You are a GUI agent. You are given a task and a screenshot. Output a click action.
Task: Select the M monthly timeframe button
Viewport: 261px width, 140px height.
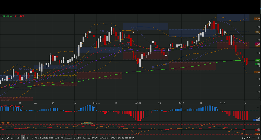coord(32,138)
